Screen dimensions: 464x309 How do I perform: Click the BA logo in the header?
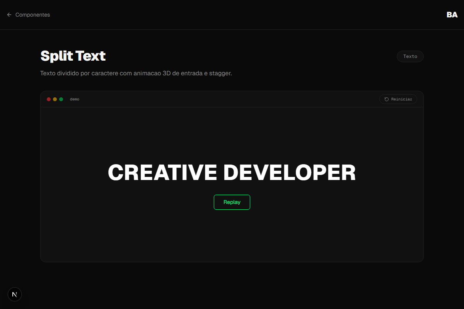[452, 15]
